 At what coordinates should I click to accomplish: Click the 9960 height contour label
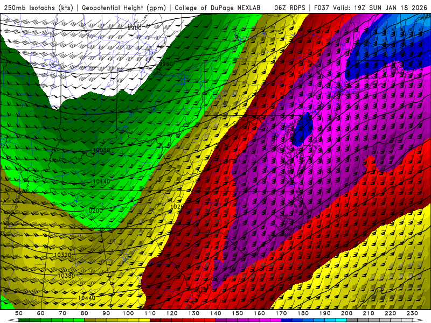pyautogui.click(x=166, y=64)
